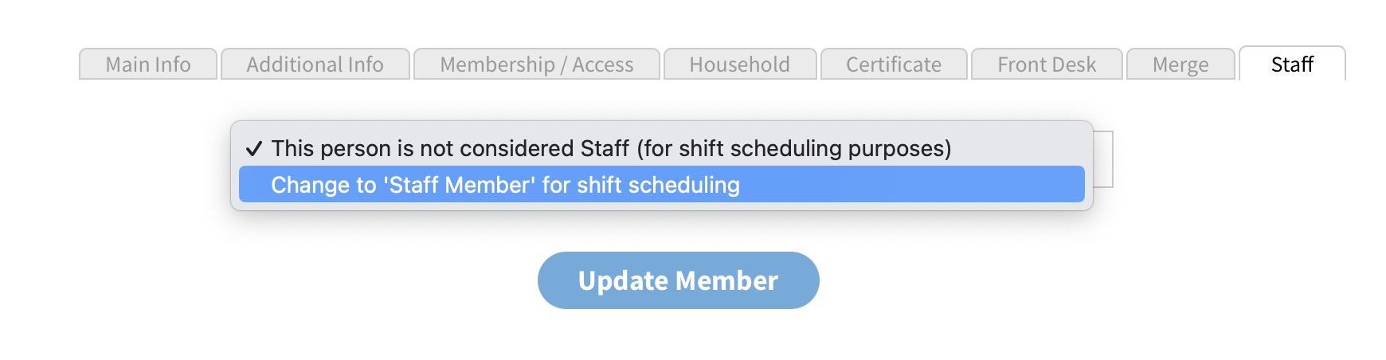This screenshot has width=1386, height=360.
Task: View household details via Household tab
Action: click(x=739, y=65)
